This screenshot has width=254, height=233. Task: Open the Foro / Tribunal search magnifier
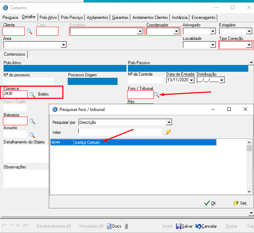157,95
